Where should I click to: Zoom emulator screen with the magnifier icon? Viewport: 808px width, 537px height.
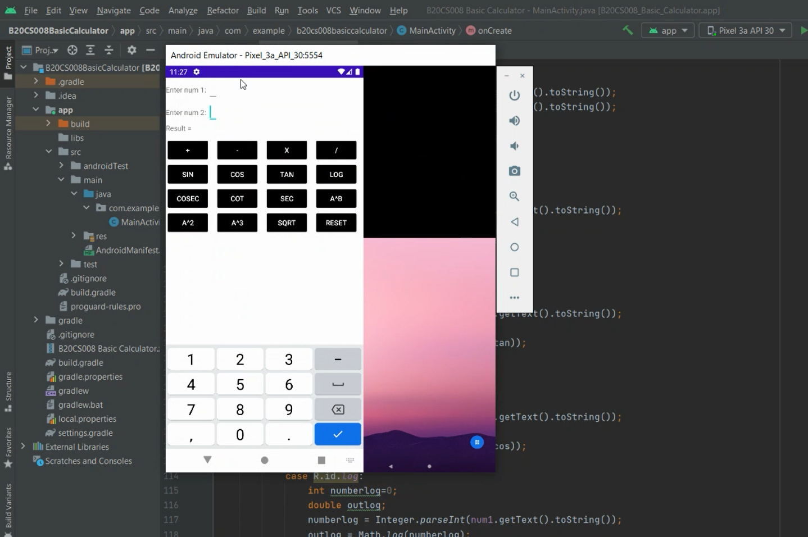pyautogui.click(x=514, y=196)
